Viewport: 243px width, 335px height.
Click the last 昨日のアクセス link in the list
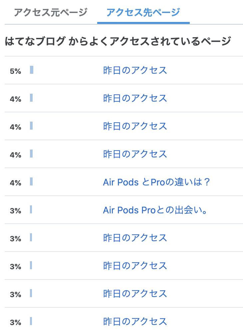[135, 322]
